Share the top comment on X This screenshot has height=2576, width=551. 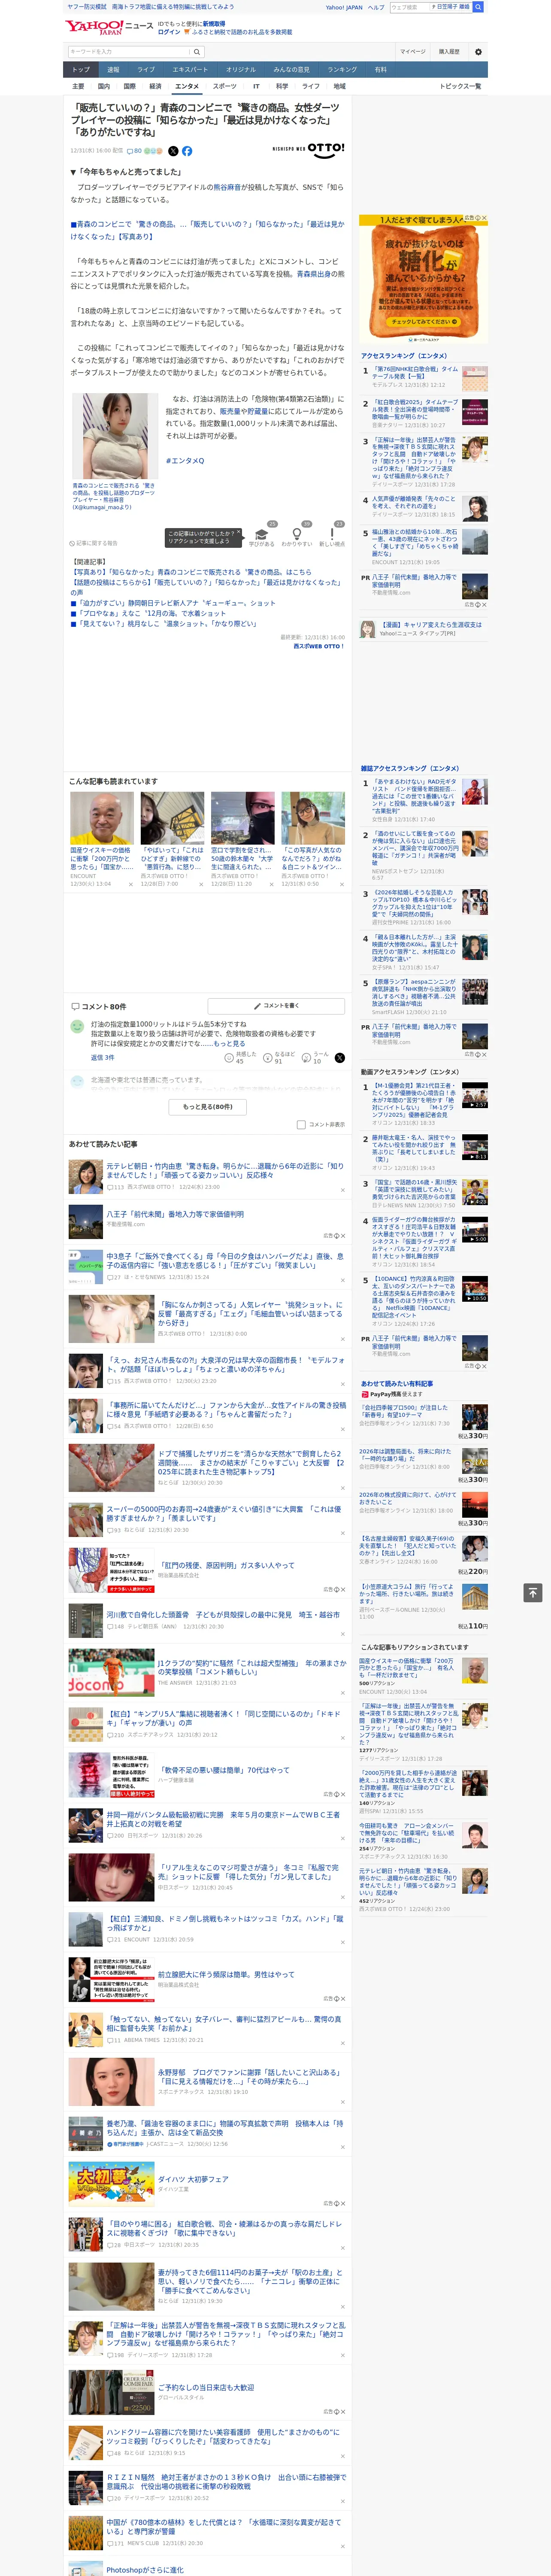(340, 1057)
